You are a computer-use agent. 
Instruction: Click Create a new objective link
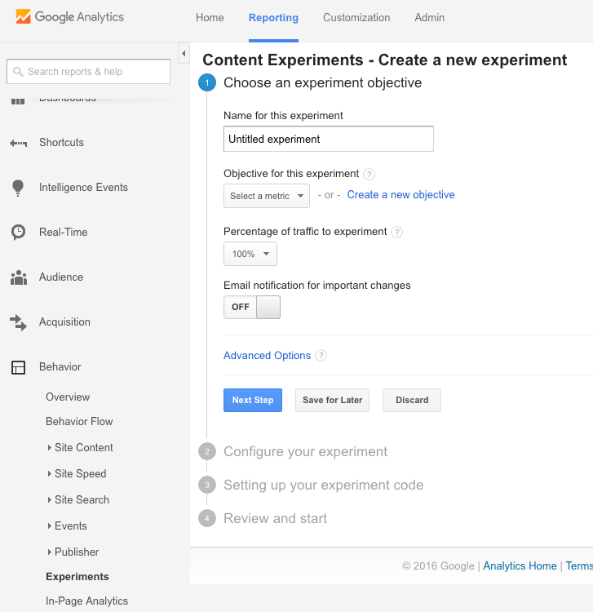pos(400,195)
